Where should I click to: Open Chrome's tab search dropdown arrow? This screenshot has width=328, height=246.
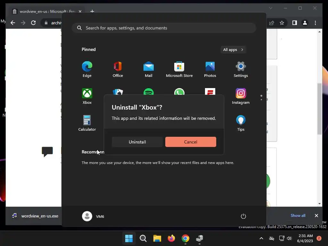click(x=270, y=8)
